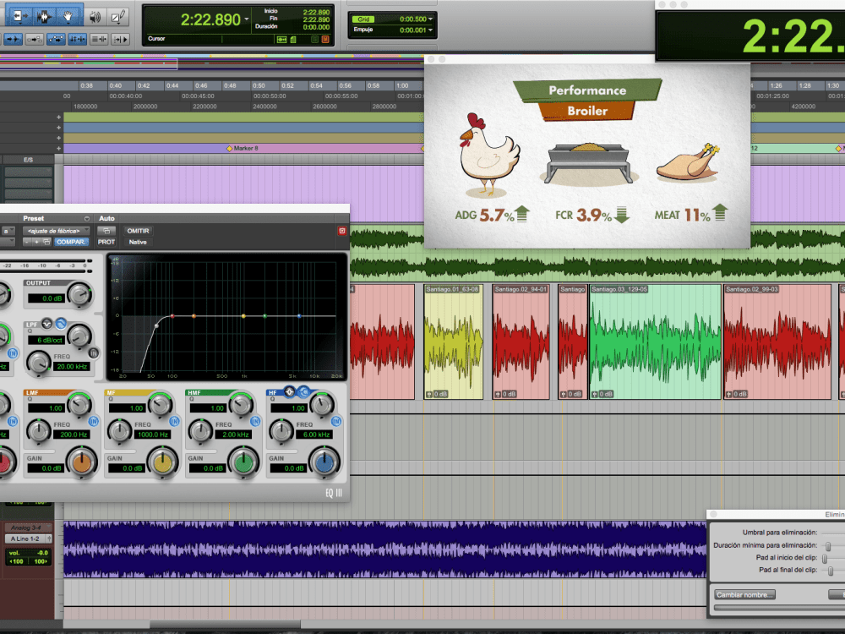Open the 'a' insert selector dropdown
The width and height of the screenshot is (845, 634).
[7, 231]
